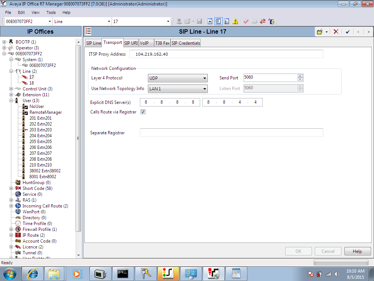The image size is (374, 281).
Task: Collapse the User (13) tree node
Action: point(11,101)
